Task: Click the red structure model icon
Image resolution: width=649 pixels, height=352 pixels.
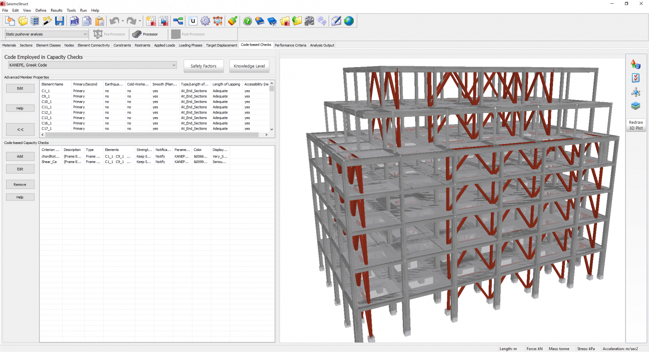Action: (x=218, y=21)
